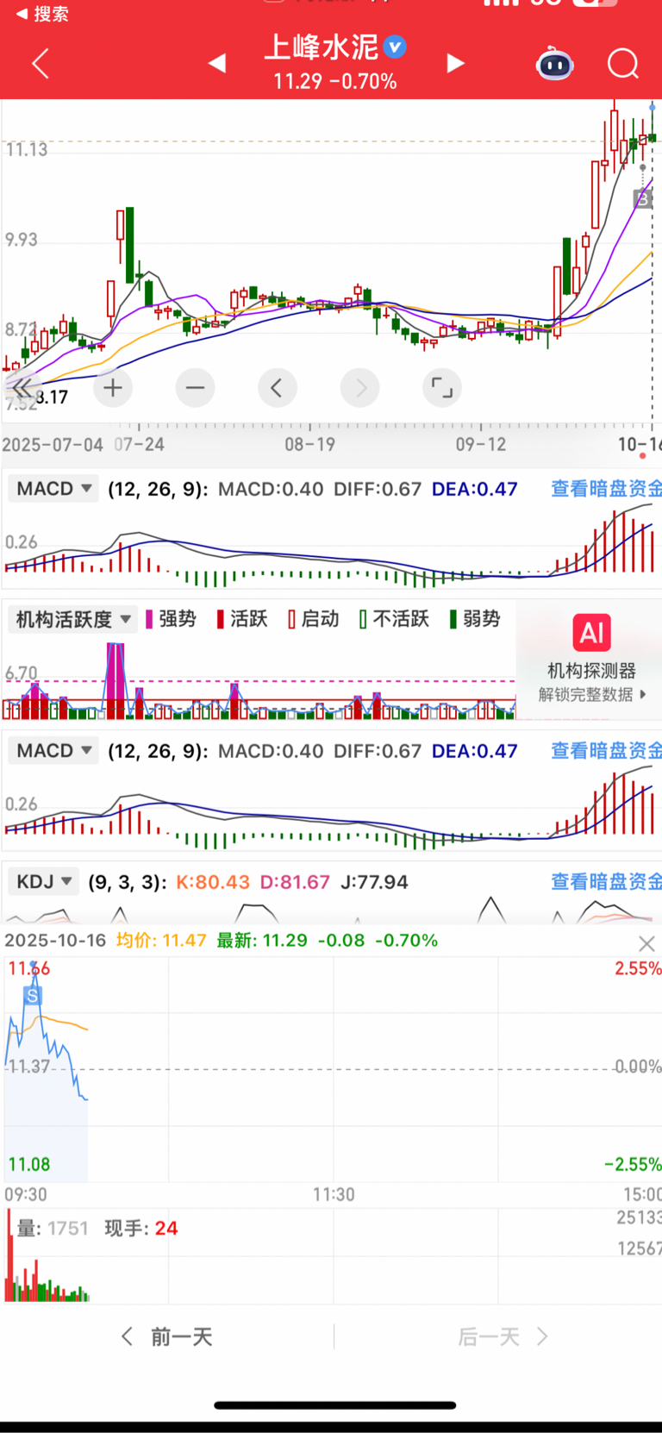Screen dimensions: 662x1433
Task: Go to previous stock with left triangle
Action: (217, 63)
